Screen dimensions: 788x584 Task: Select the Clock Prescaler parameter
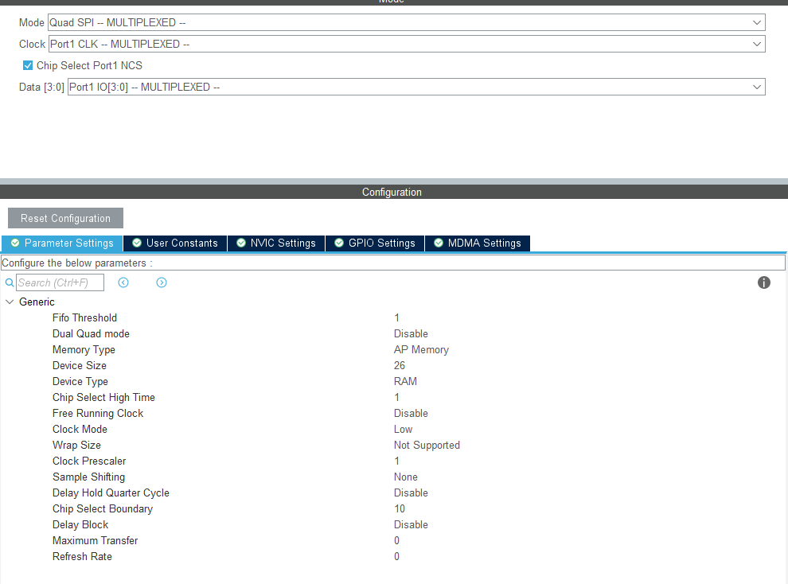(x=89, y=461)
